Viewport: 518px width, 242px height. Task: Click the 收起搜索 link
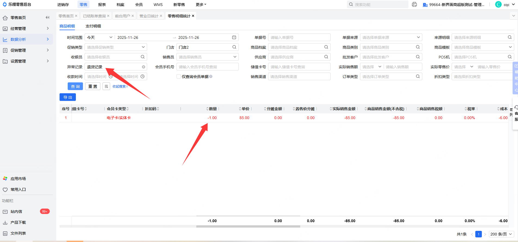coord(120,86)
